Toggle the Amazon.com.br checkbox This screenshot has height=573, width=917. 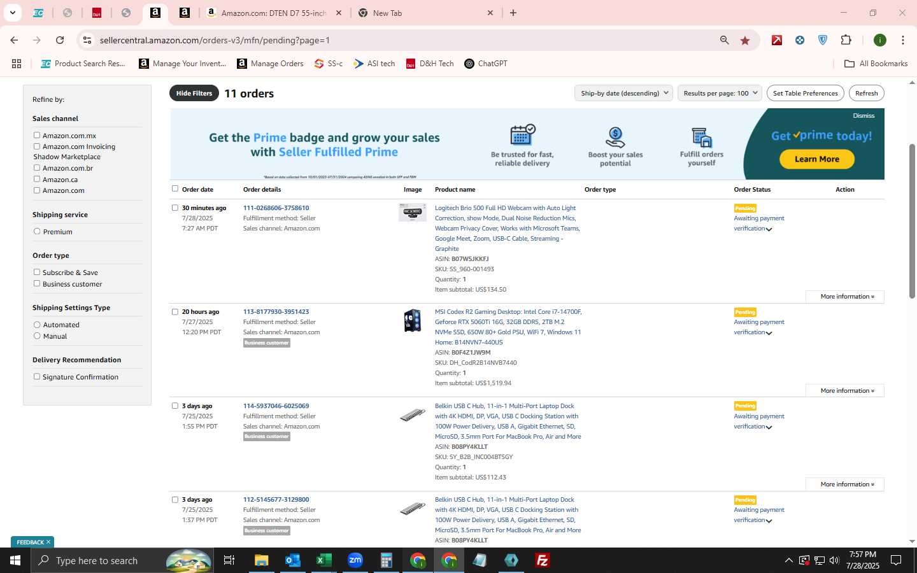(x=37, y=167)
